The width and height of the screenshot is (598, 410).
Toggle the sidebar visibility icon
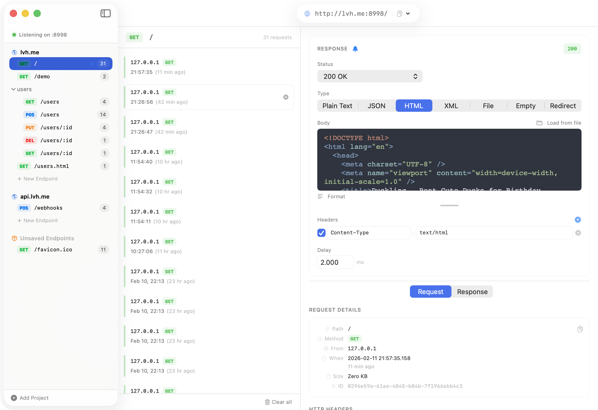(x=106, y=13)
